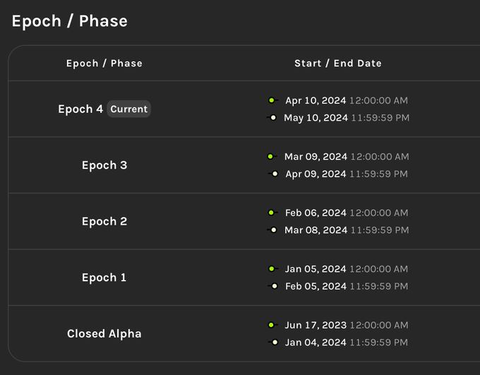Click the white end marker for Epoch 2

tap(273, 230)
